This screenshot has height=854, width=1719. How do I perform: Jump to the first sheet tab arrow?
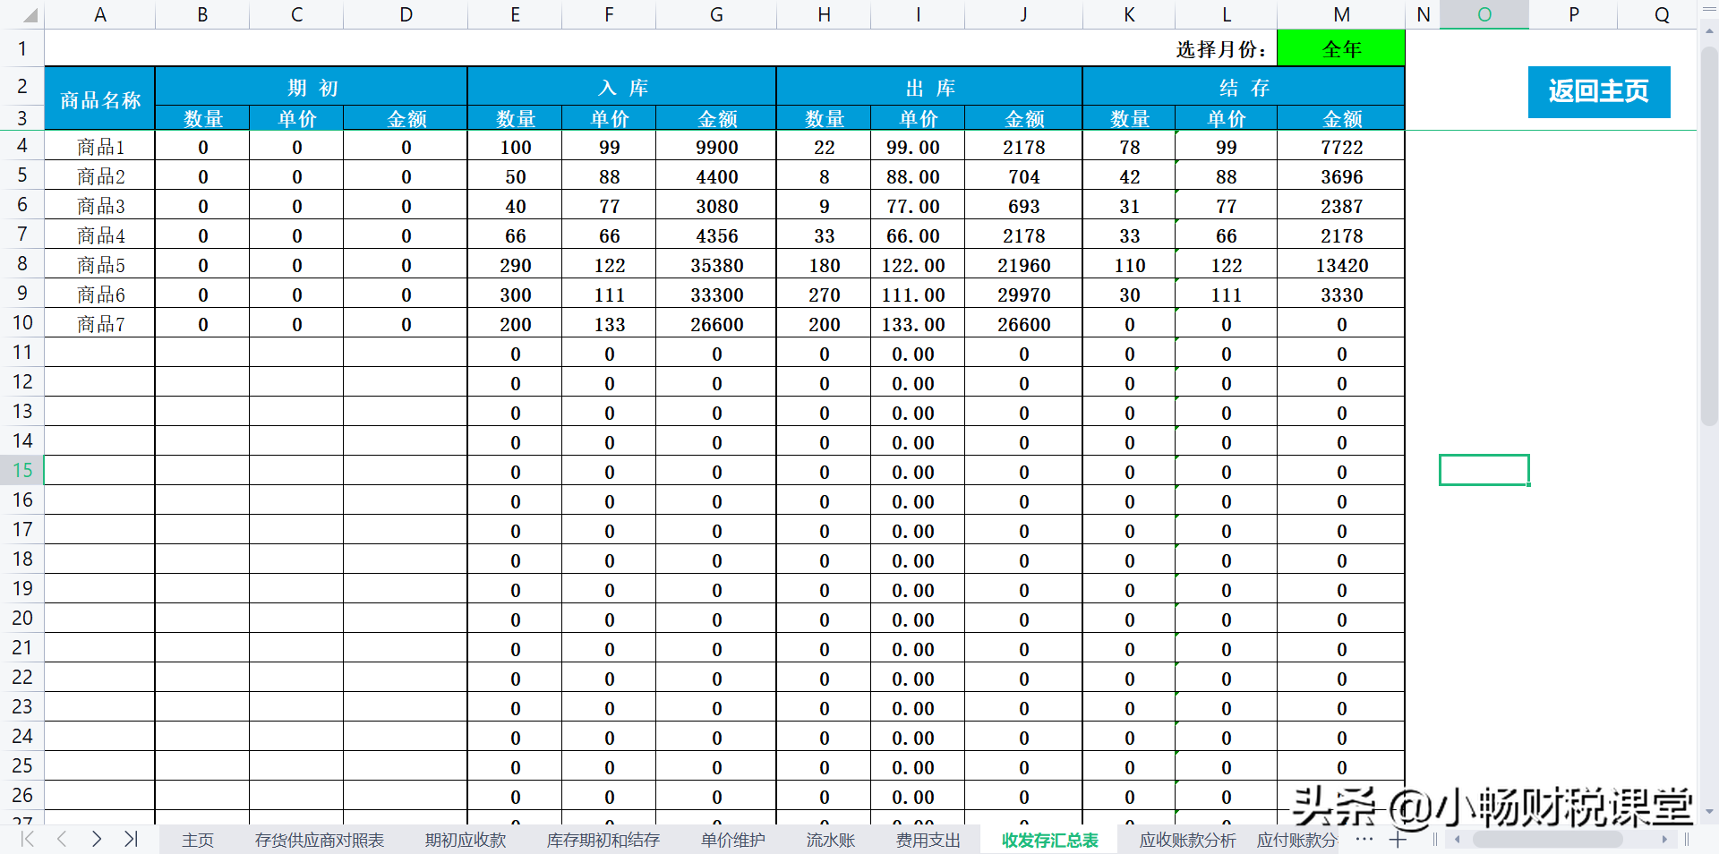28,839
